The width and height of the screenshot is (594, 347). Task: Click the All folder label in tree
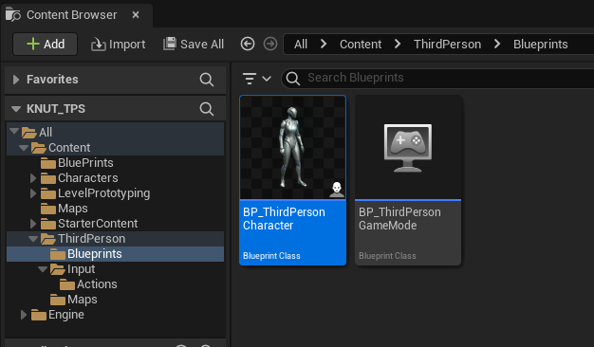click(x=46, y=132)
